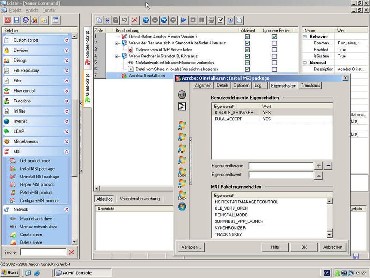Toggle Aktiviert for Datei vom Share kopieren
Screen dimensions: 370x278
pyautogui.click(x=247, y=69)
